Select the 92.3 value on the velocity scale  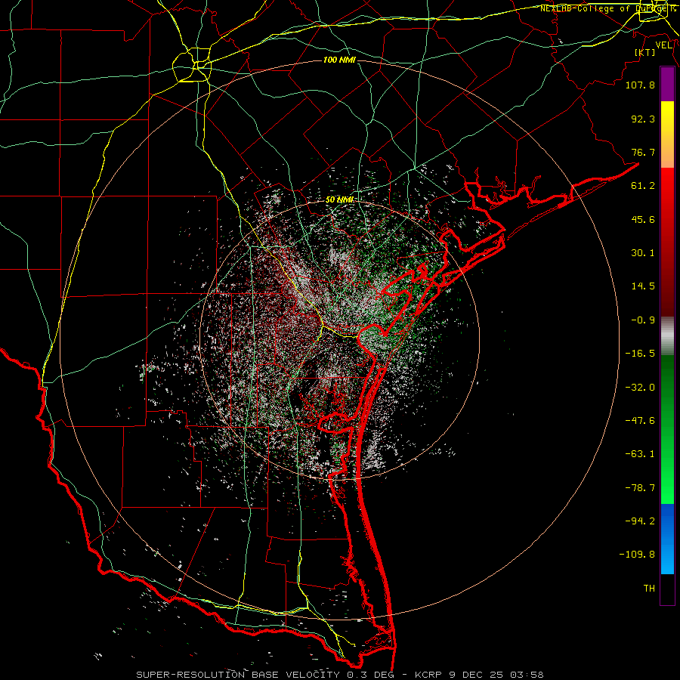click(x=643, y=119)
